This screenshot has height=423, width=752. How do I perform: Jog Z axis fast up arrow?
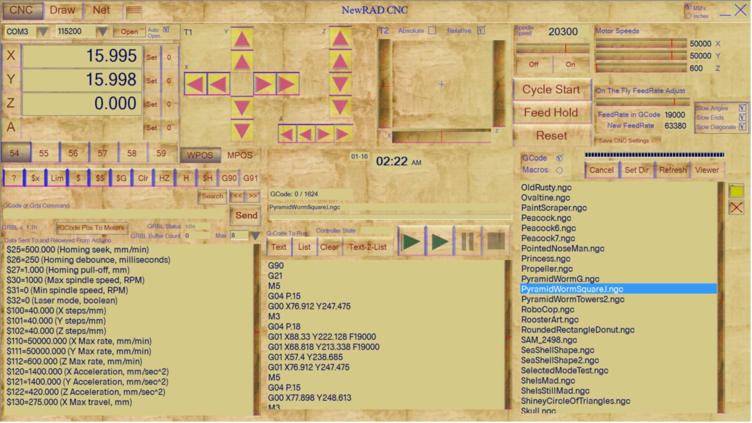[340, 38]
